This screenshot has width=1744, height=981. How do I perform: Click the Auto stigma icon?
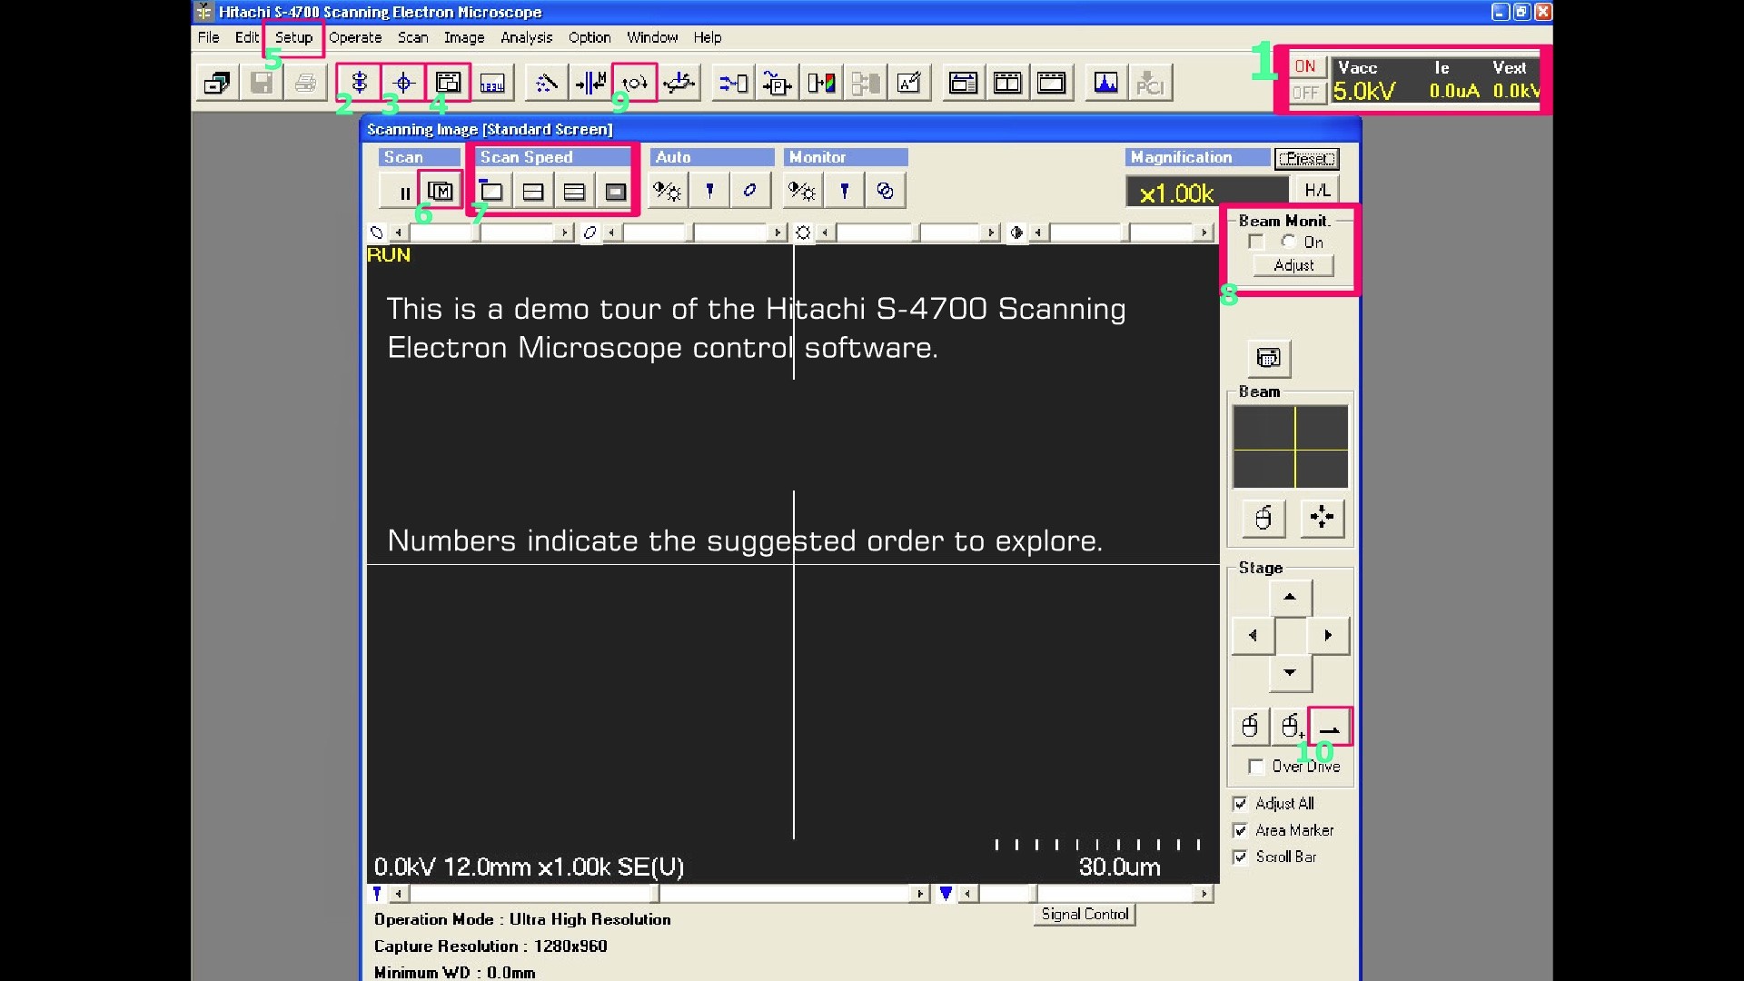point(750,191)
